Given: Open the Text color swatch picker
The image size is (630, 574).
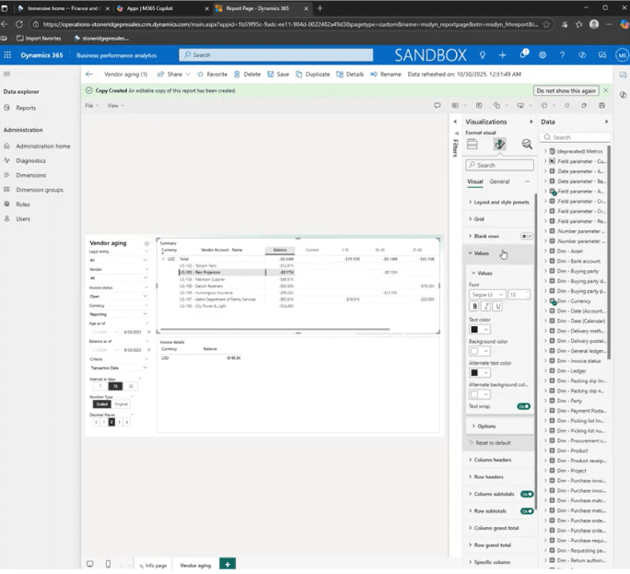Looking at the screenshot, I should (x=479, y=329).
